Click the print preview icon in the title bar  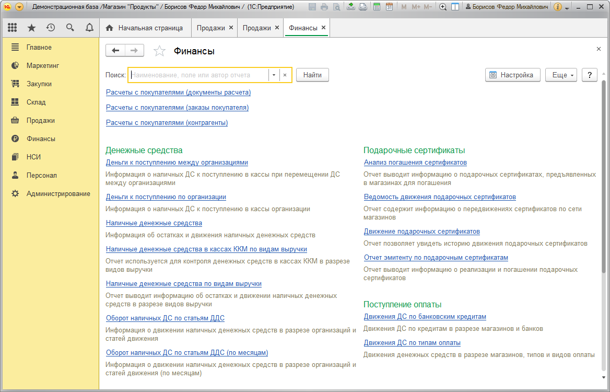336,7
